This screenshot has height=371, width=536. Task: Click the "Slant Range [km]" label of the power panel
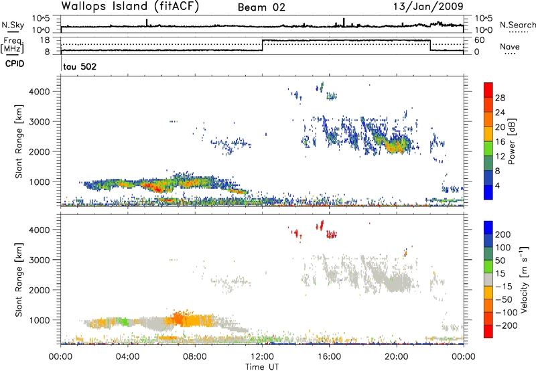pos(19,141)
